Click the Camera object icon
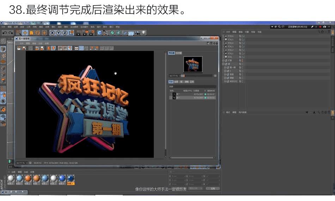The width and height of the screenshot is (335, 201). coord(138,33)
